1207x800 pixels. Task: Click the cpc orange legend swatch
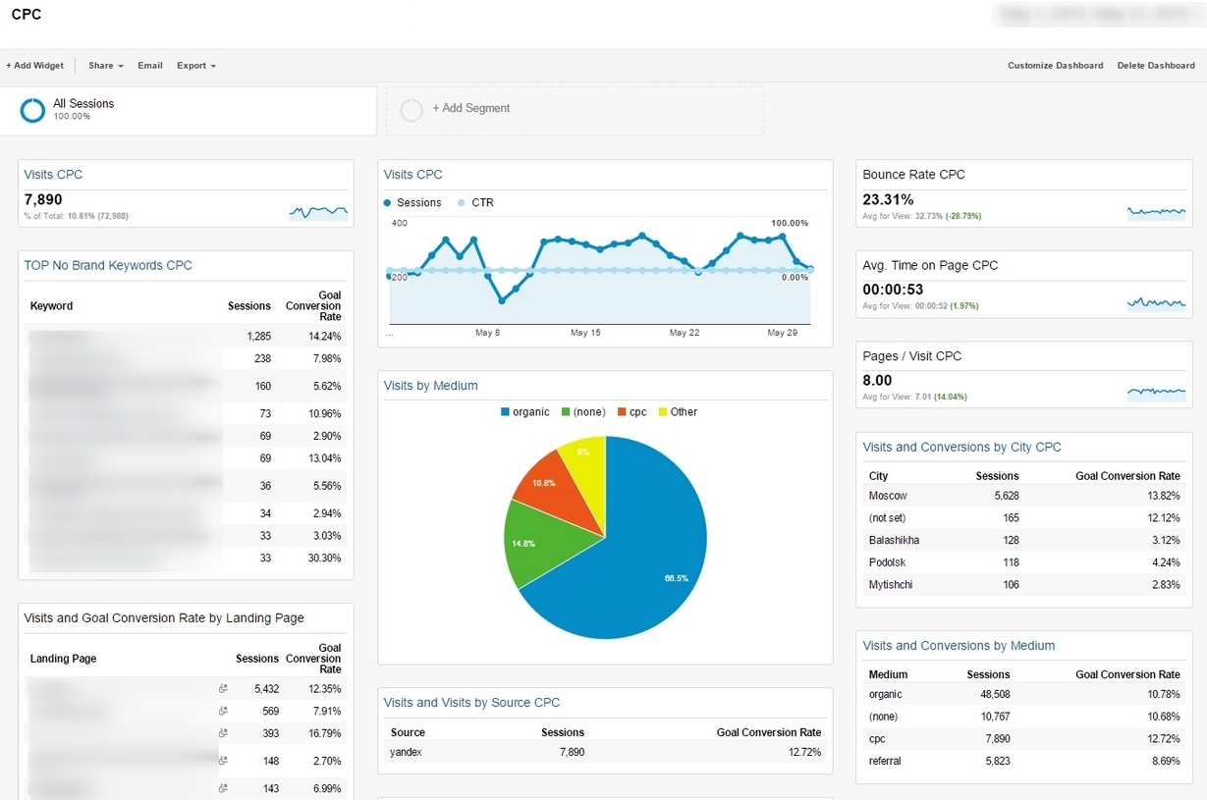622,412
